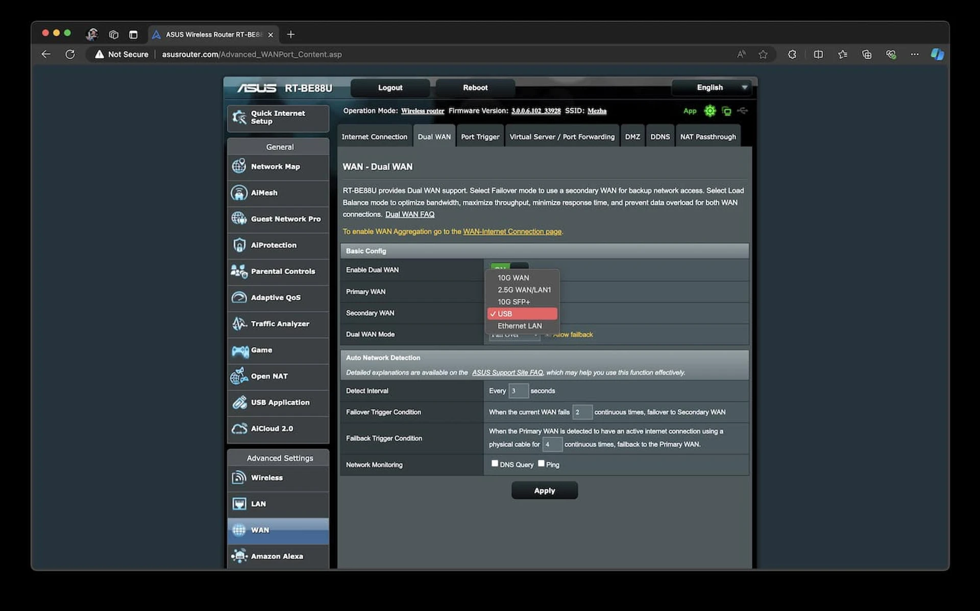Open Adaptive QoS icon
The height and width of the screenshot is (611, 980).
(x=239, y=297)
